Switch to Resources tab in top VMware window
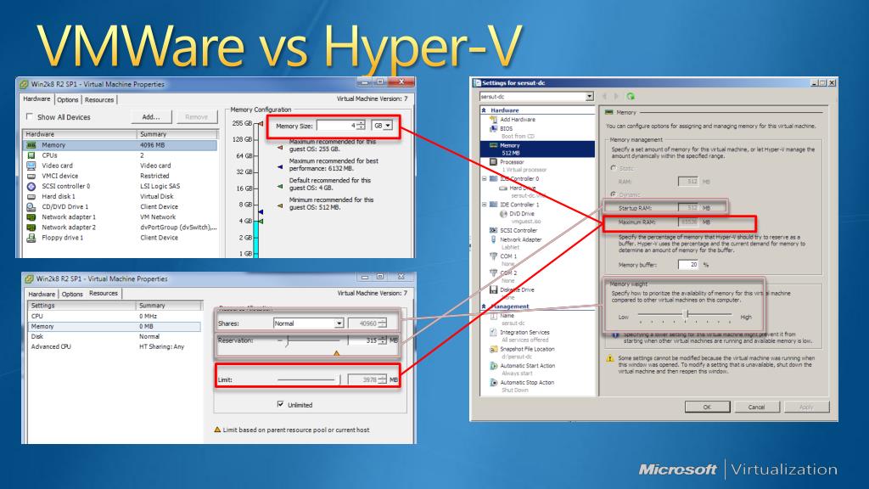Screen dimensions: 869x489 click(x=99, y=100)
